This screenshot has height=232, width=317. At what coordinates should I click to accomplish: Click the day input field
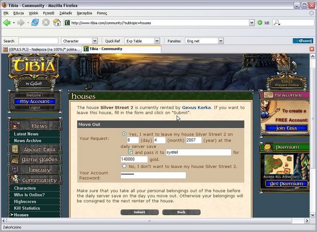(133, 140)
